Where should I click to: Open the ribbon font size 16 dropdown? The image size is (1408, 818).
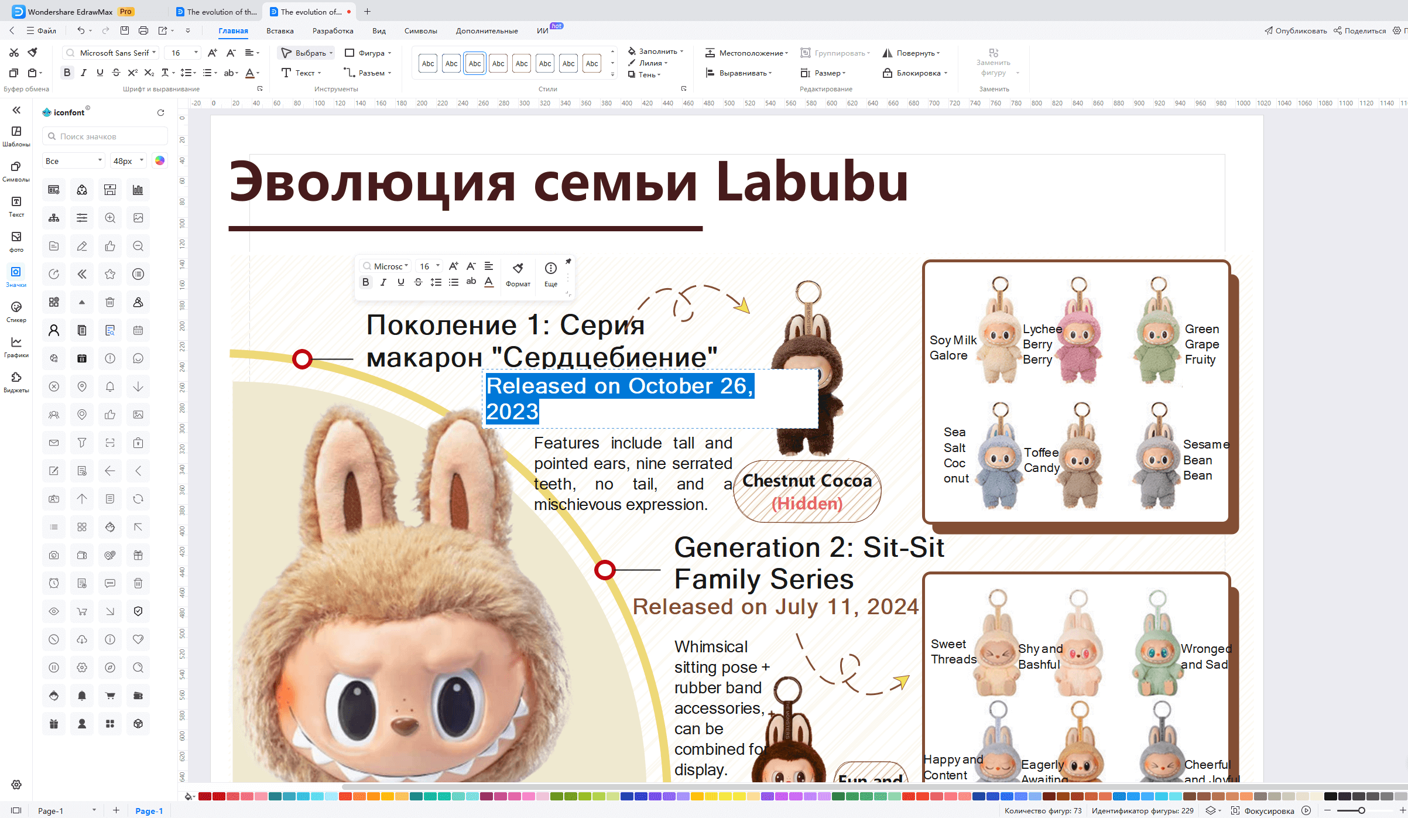[x=183, y=53]
